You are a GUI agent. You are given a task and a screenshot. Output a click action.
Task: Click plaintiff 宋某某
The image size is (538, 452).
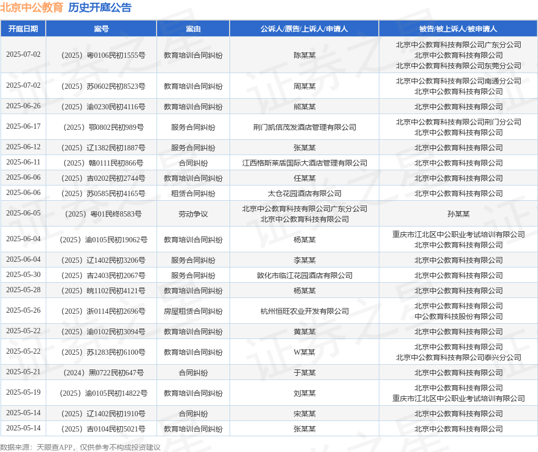(304, 414)
